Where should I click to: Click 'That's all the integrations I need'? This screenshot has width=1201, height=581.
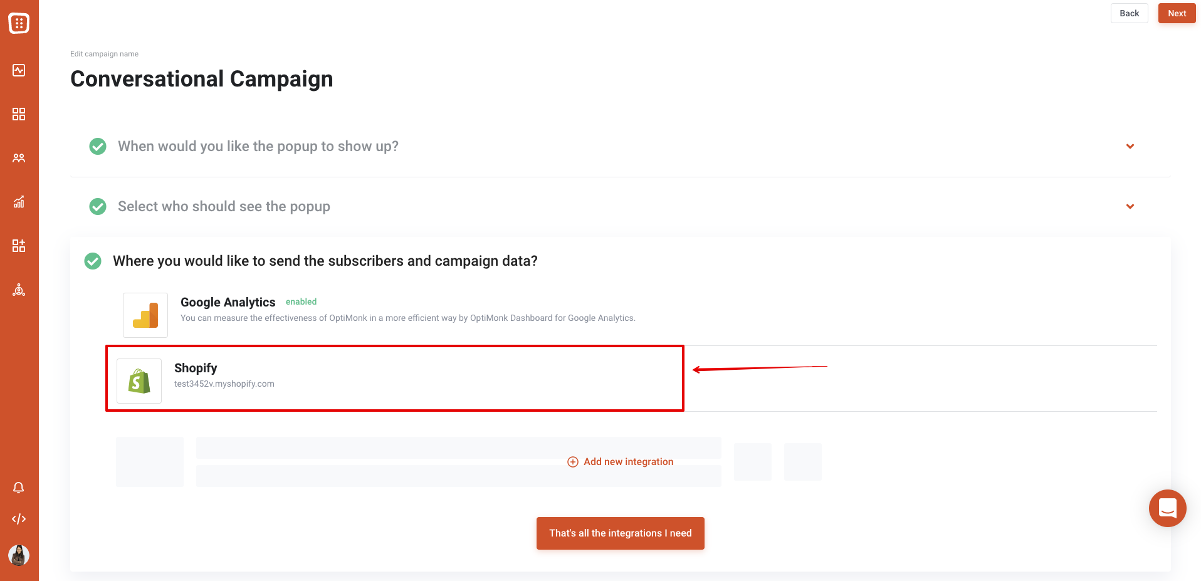621,533
